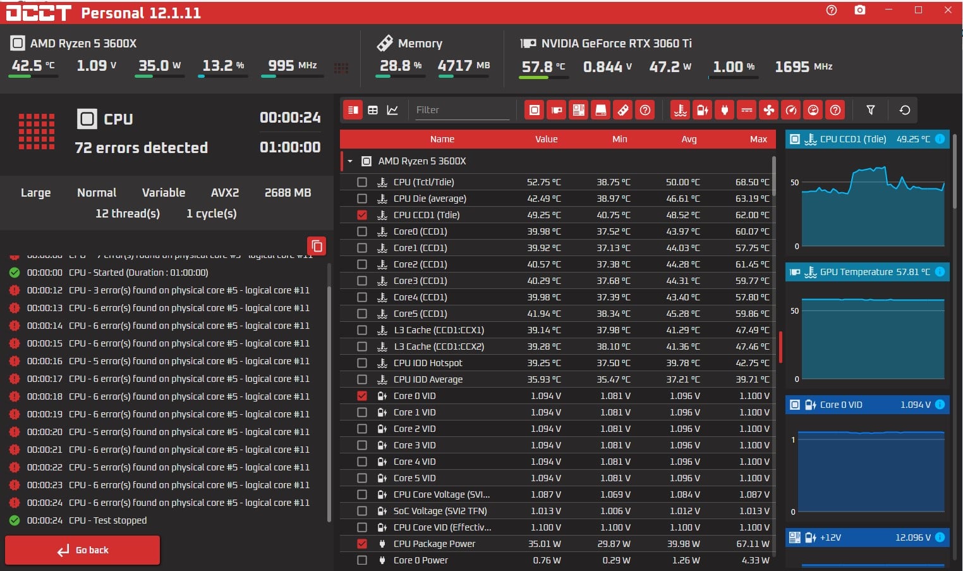Toggle the usage gauge sensor filter

click(x=813, y=110)
